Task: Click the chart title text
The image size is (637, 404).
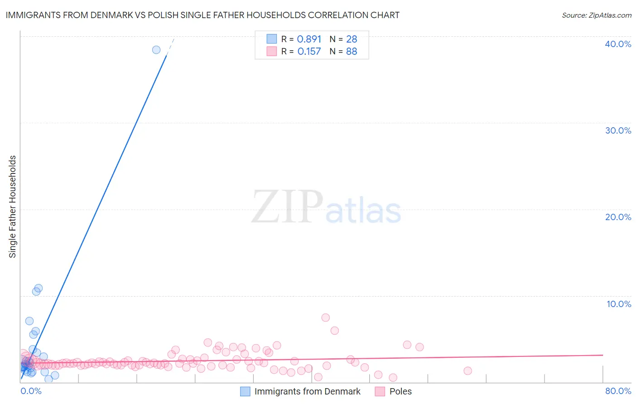Action: point(203,15)
